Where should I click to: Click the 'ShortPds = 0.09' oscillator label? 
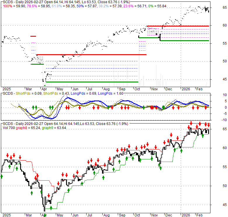click(28, 93)
